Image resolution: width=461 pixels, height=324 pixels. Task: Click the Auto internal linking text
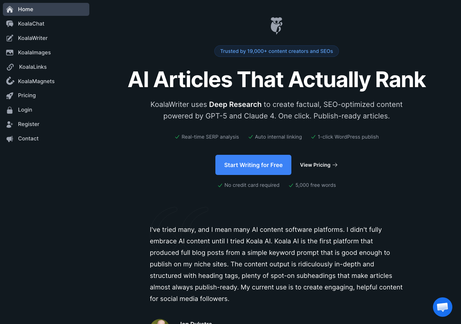click(278, 137)
